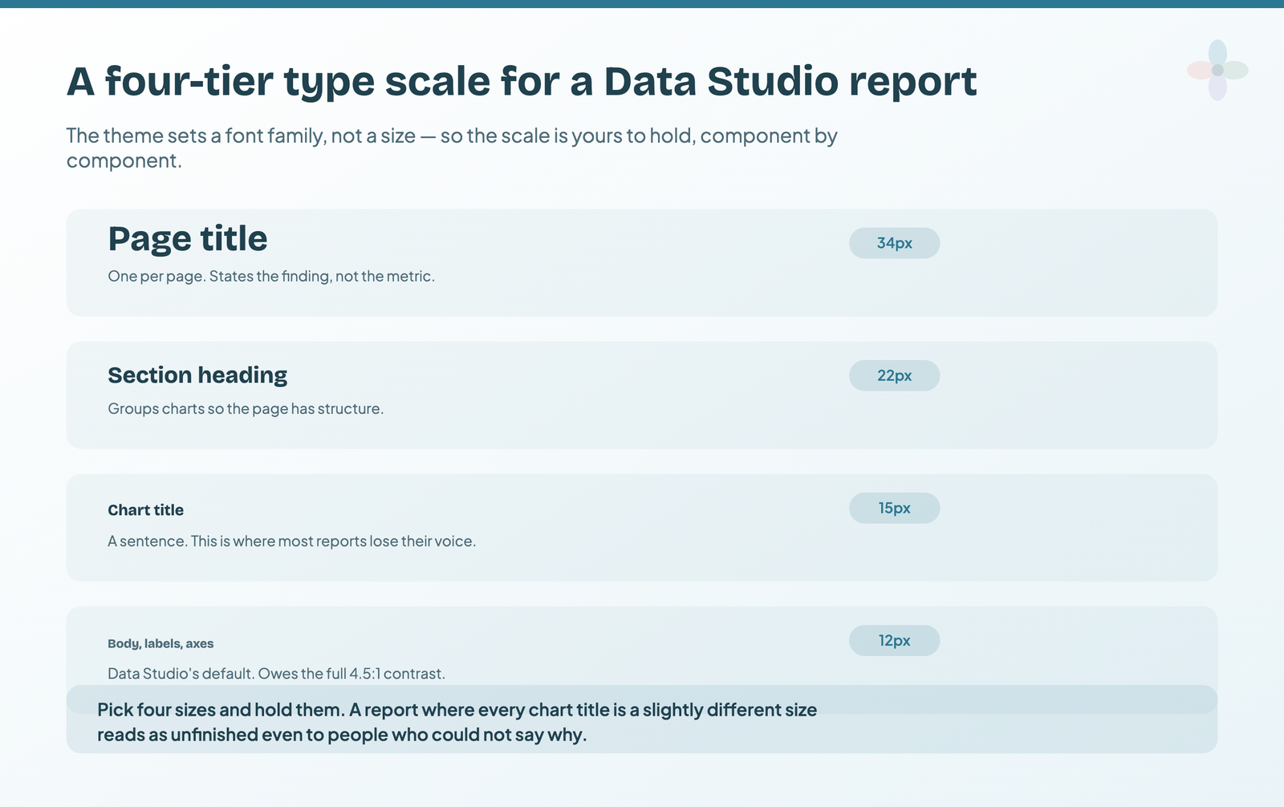
Task: Click the 'Page title' sample text
Action: point(188,239)
